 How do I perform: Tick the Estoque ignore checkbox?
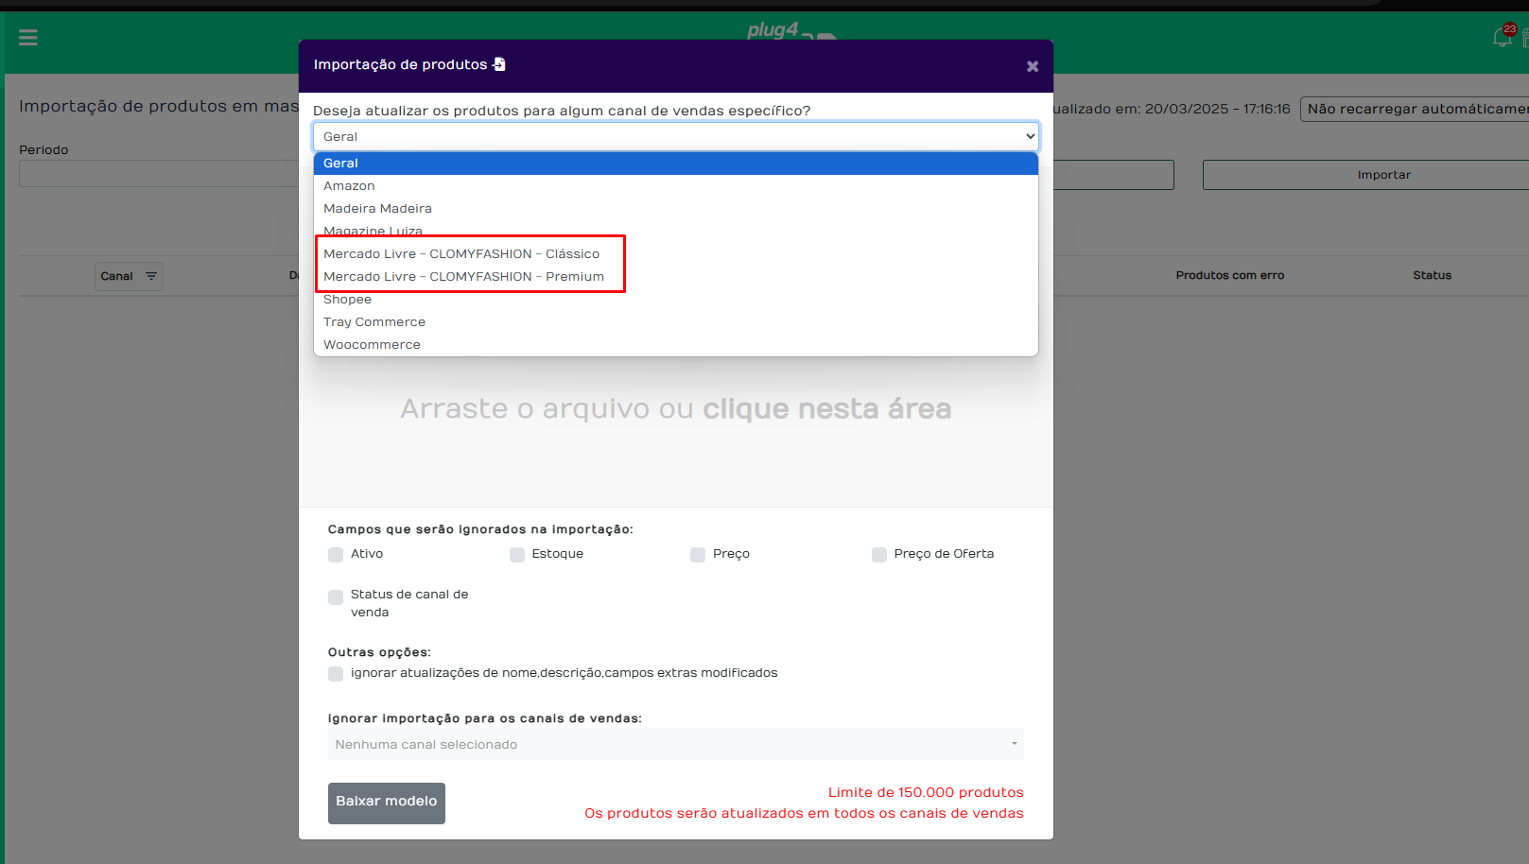point(517,555)
